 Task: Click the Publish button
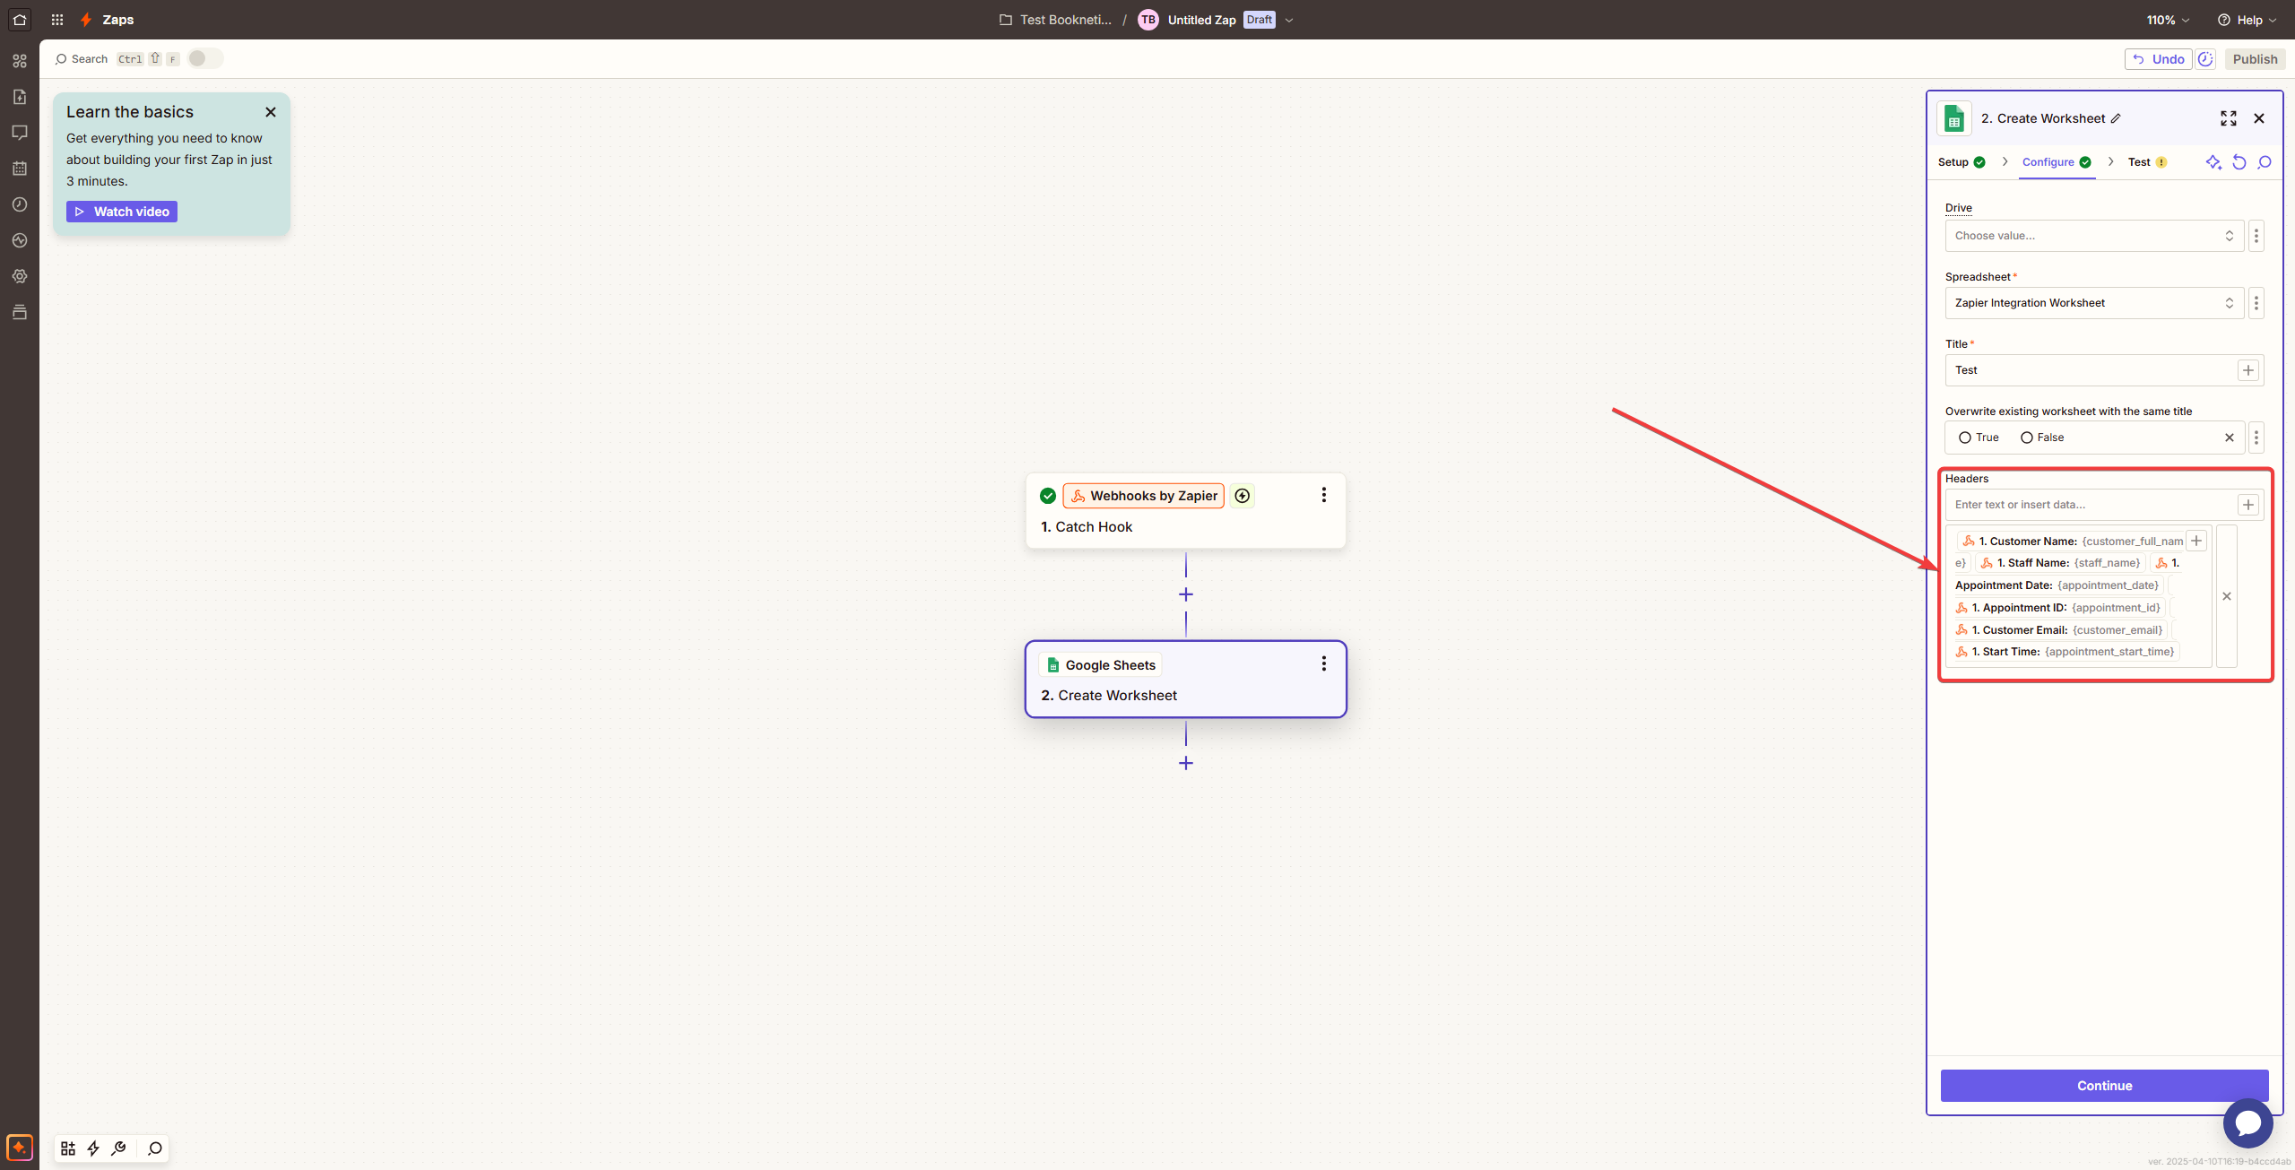2255,59
